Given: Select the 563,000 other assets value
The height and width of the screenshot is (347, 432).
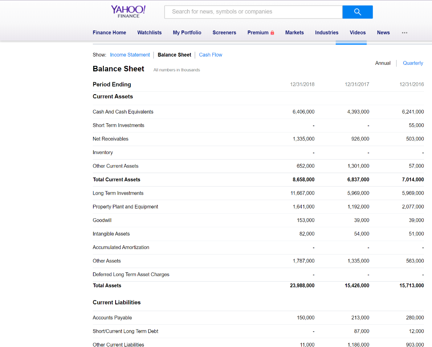Looking at the screenshot, I should coord(415,261).
